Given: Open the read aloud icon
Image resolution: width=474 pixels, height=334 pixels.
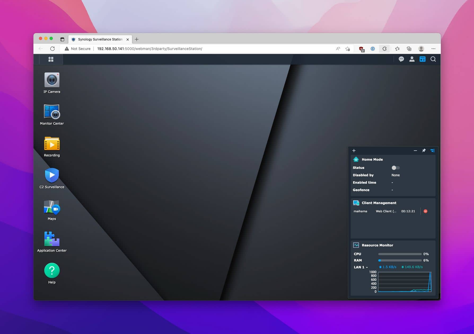Looking at the screenshot, I should (x=338, y=49).
